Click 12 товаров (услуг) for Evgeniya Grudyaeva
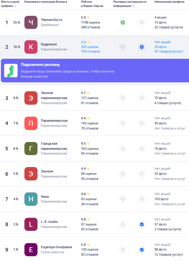 (x=169, y=254)
